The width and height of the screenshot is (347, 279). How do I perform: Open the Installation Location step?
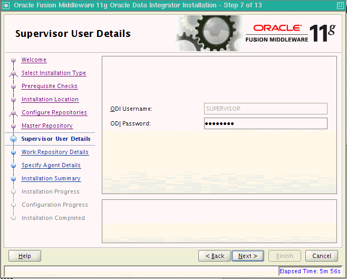(50, 100)
